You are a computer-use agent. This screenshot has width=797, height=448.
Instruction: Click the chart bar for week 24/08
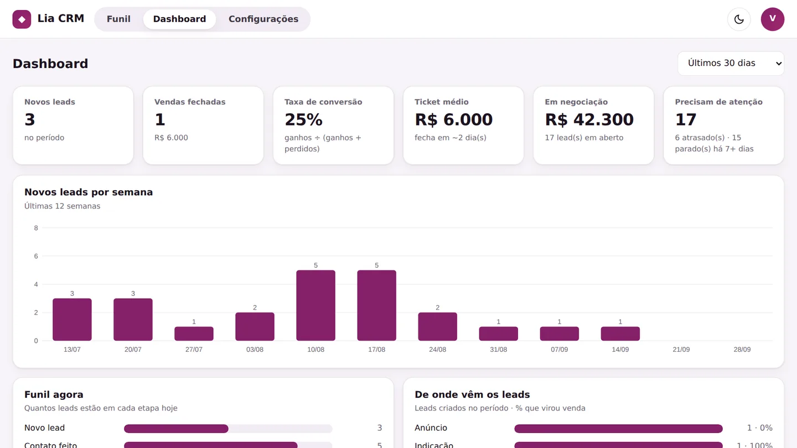coord(437,326)
